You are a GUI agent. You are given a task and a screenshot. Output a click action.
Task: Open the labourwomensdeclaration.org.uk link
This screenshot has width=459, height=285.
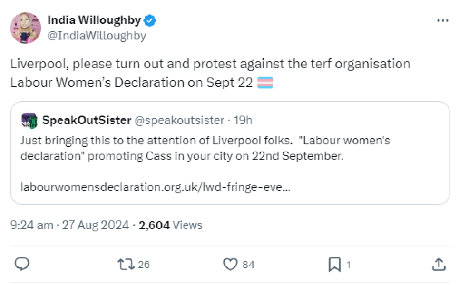tap(156, 187)
